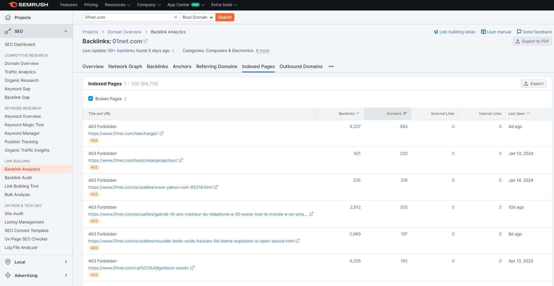Click info icon next to Live Update

point(173,51)
